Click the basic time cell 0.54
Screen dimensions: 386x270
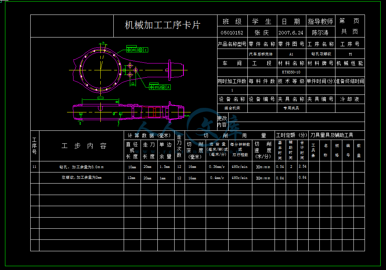coord(280,167)
